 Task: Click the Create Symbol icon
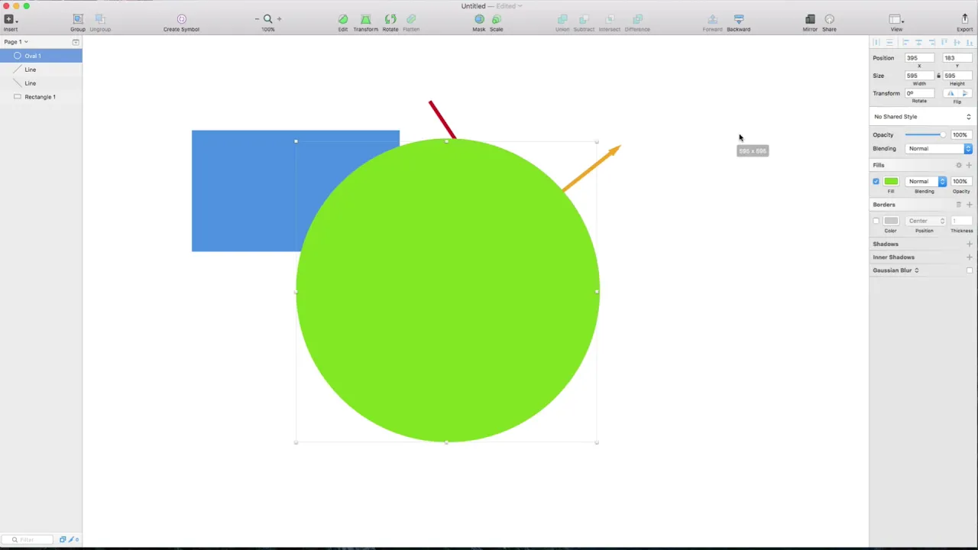tap(181, 19)
